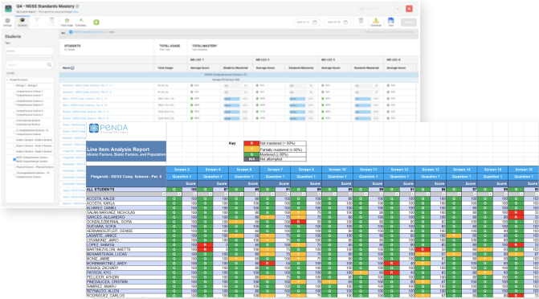Click the 'here' link under the report title

coord(76,12)
